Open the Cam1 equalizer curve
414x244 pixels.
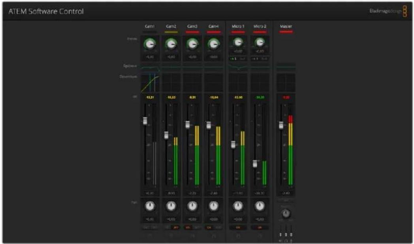pos(150,68)
